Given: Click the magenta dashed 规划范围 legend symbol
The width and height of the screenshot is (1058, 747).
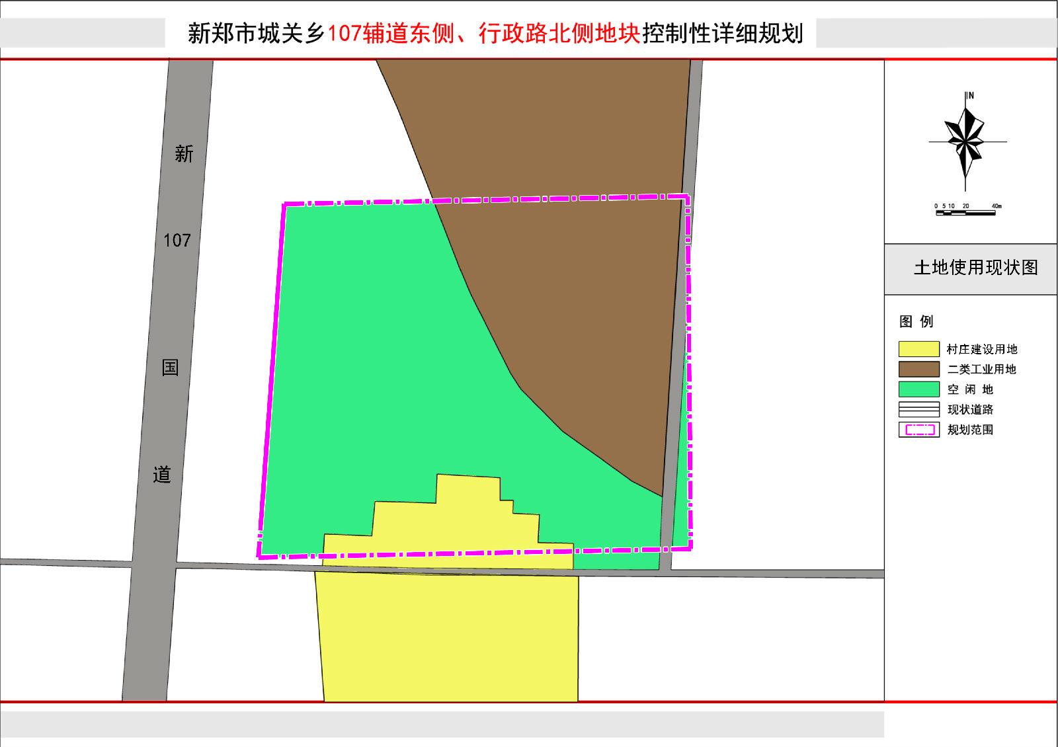Looking at the screenshot, I should [919, 430].
